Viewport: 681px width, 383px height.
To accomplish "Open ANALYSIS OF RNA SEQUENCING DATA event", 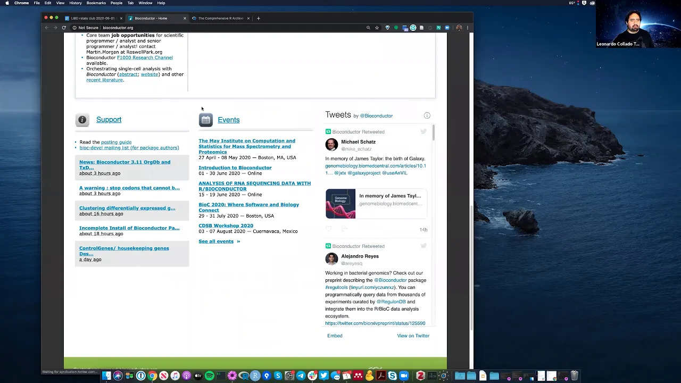I will click(x=255, y=186).
